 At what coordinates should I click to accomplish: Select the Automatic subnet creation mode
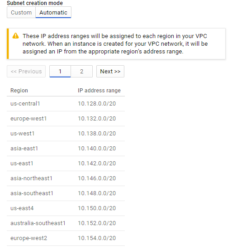(x=53, y=12)
